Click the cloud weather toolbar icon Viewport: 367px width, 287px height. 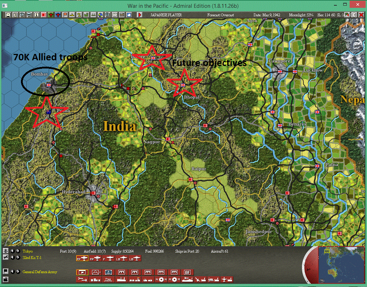point(129,15)
